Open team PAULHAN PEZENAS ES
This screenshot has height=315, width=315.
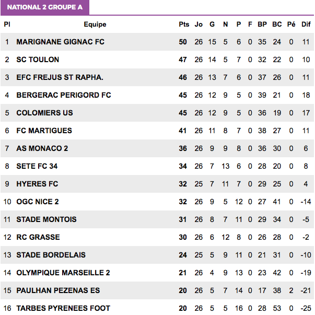click(58, 290)
